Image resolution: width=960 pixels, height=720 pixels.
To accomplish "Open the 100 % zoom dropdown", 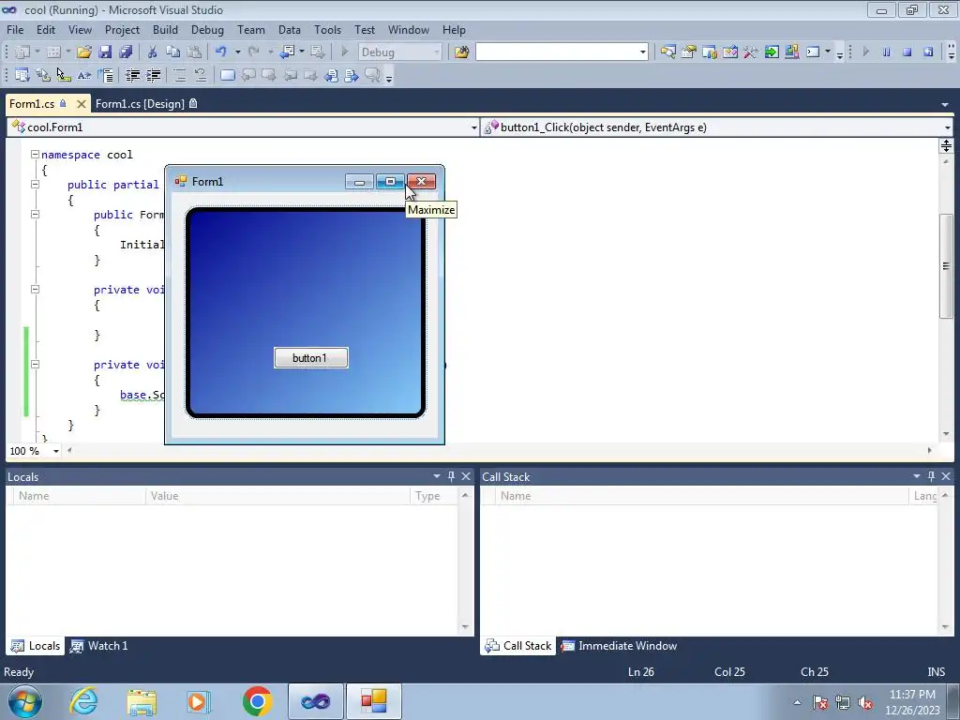I will 55,451.
